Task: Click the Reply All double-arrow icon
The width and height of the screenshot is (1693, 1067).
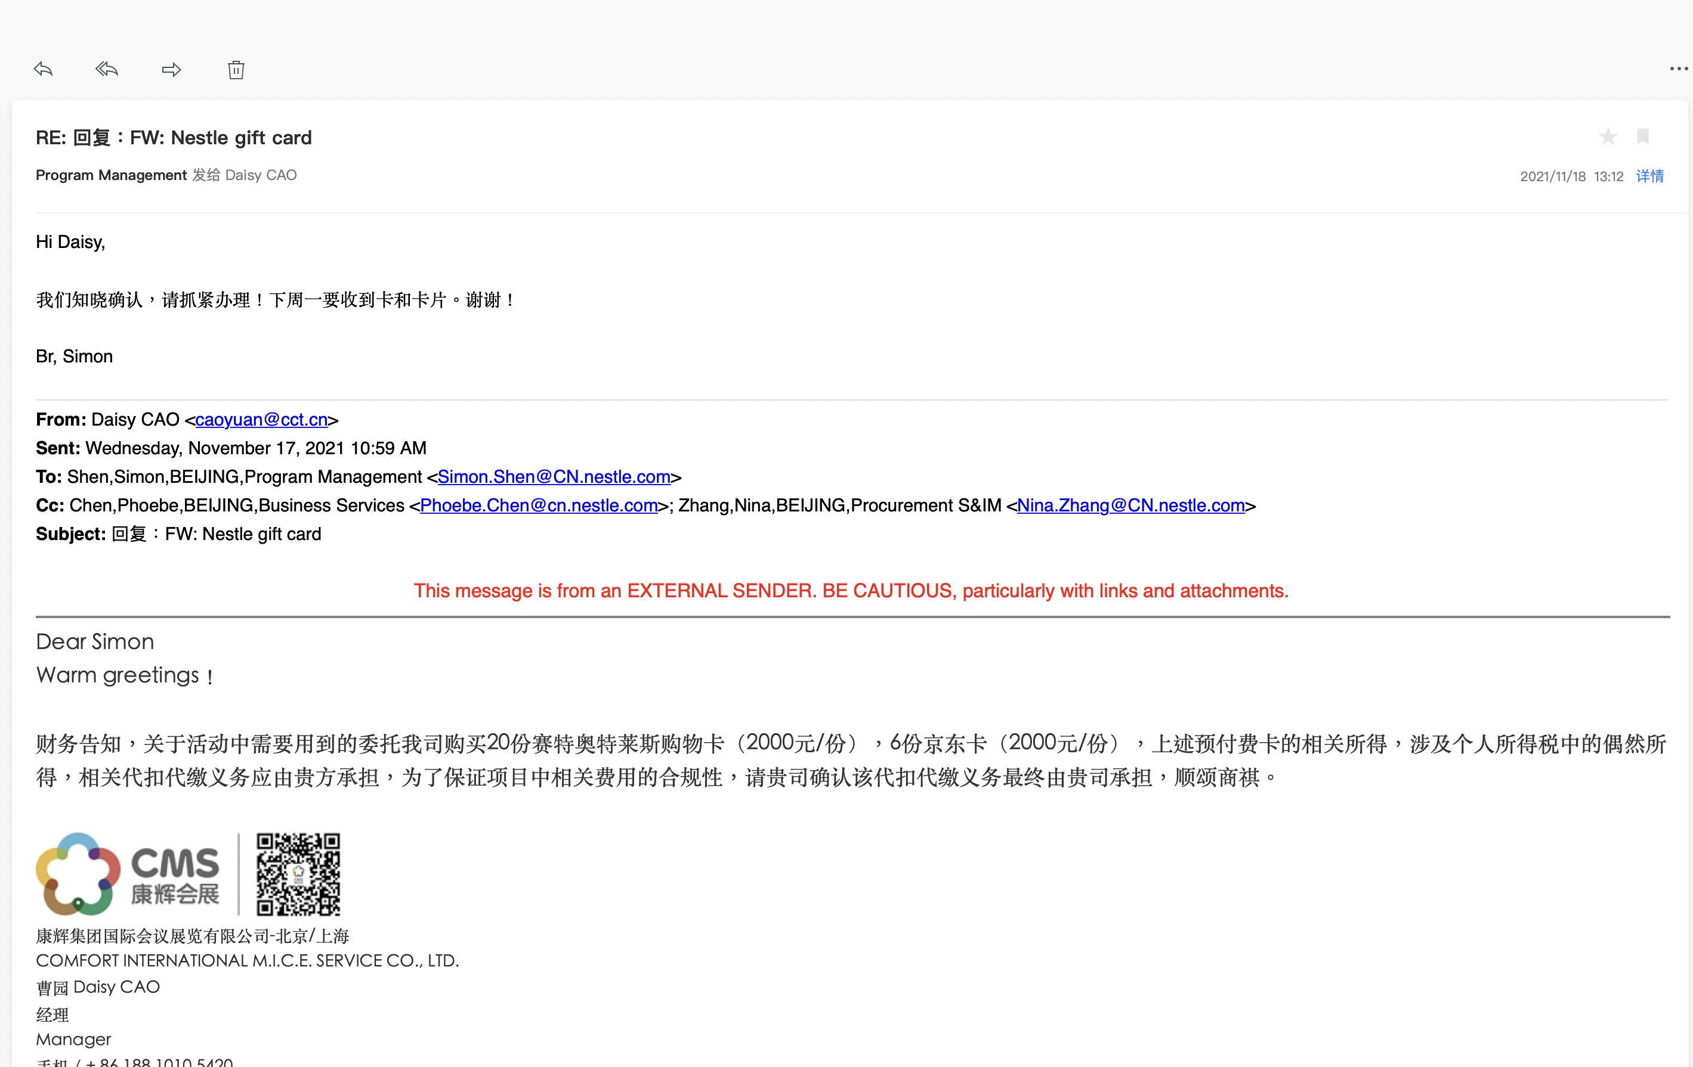Action: (x=107, y=69)
